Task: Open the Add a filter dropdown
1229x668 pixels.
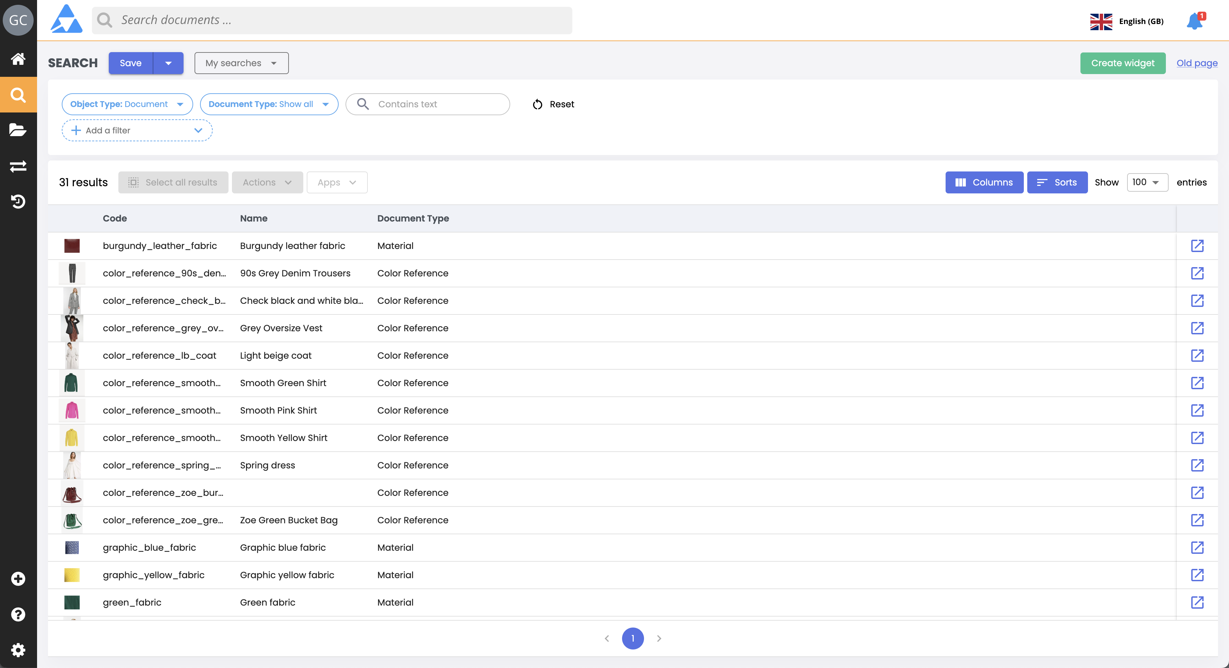Action: tap(137, 131)
